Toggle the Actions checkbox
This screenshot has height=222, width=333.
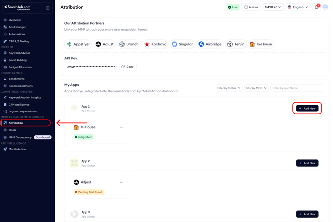(246, 7)
